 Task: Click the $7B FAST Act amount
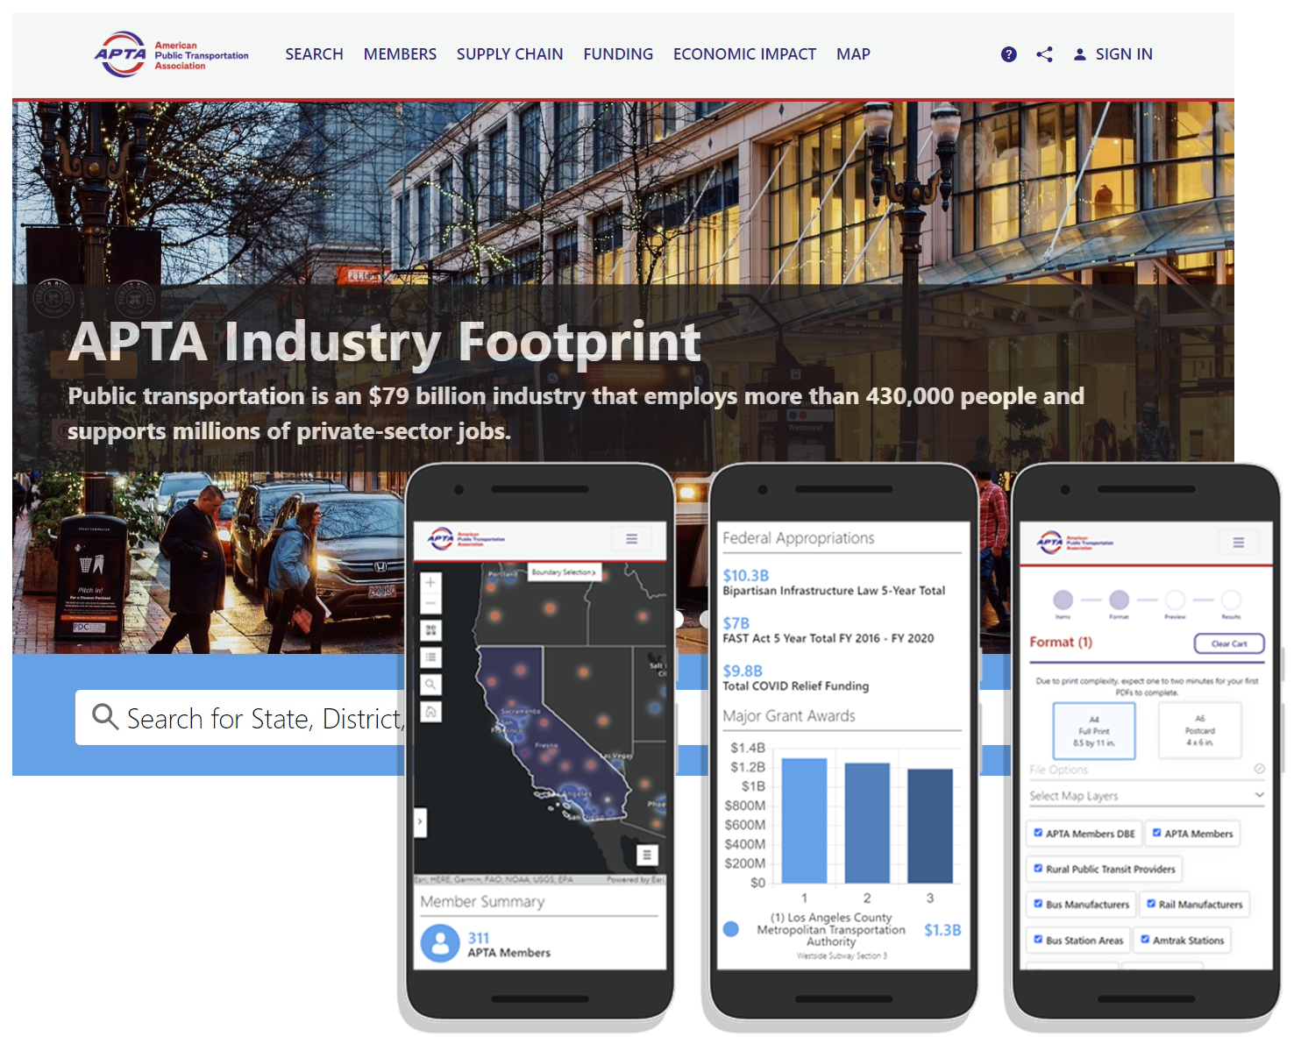736,623
